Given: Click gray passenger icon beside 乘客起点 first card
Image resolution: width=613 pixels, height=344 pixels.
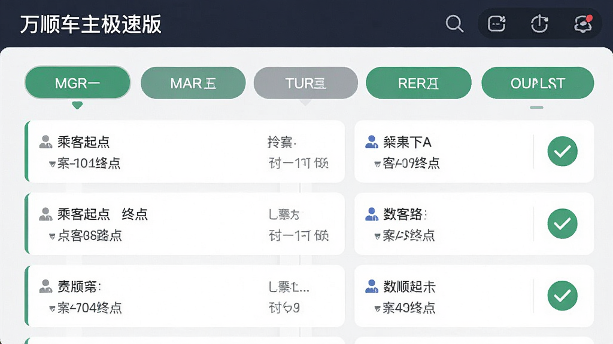Looking at the screenshot, I should pyautogui.click(x=45, y=142).
